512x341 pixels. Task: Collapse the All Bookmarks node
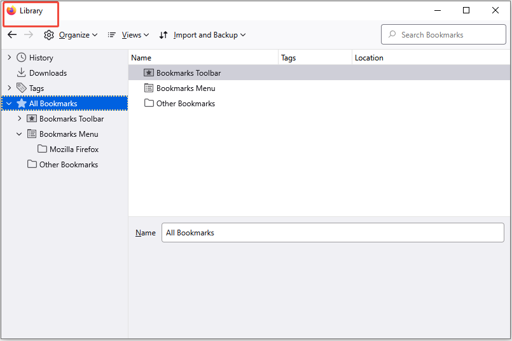click(x=9, y=104)
